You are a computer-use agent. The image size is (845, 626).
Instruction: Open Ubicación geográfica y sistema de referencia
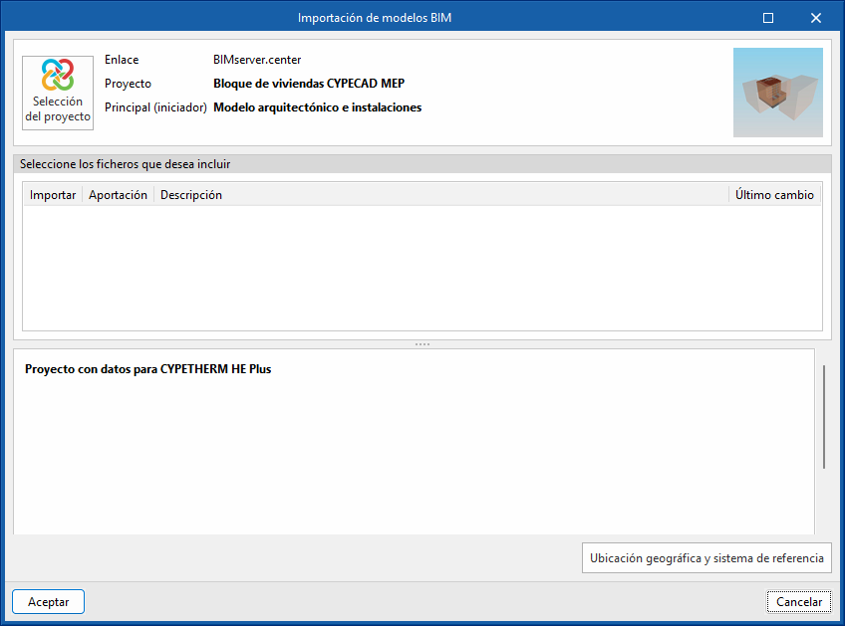point(705,558)
